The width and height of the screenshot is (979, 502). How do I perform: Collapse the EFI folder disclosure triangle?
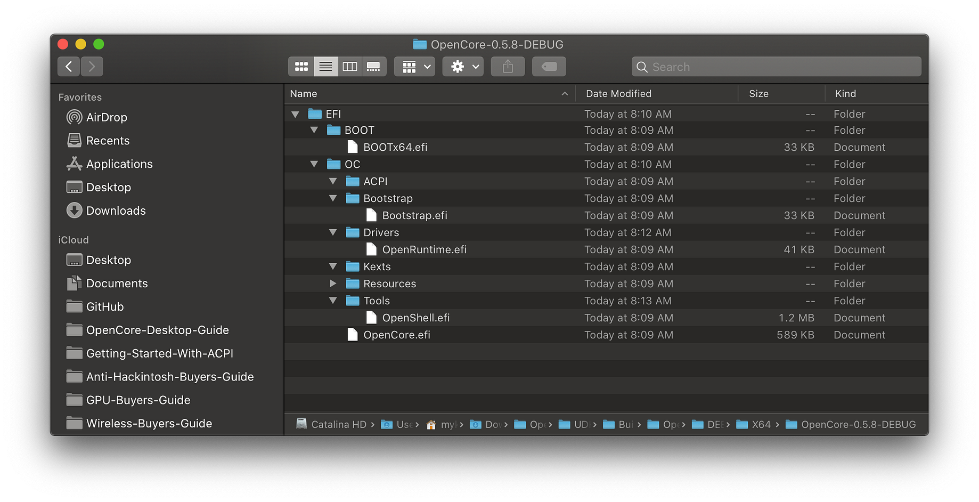pos(296,114)
